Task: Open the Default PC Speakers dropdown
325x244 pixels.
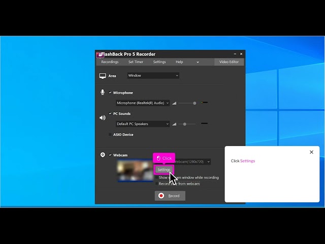Action: click(x=143, y=124)
